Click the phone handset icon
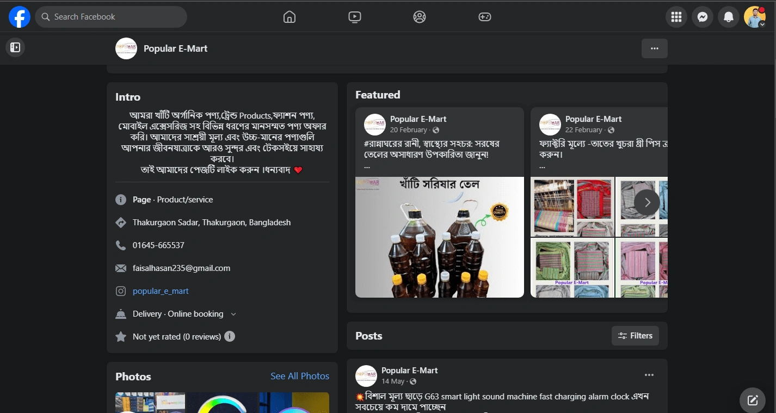The width and height of the screenshot is (776, 413). pyautogui.click(x=121, y=245)
